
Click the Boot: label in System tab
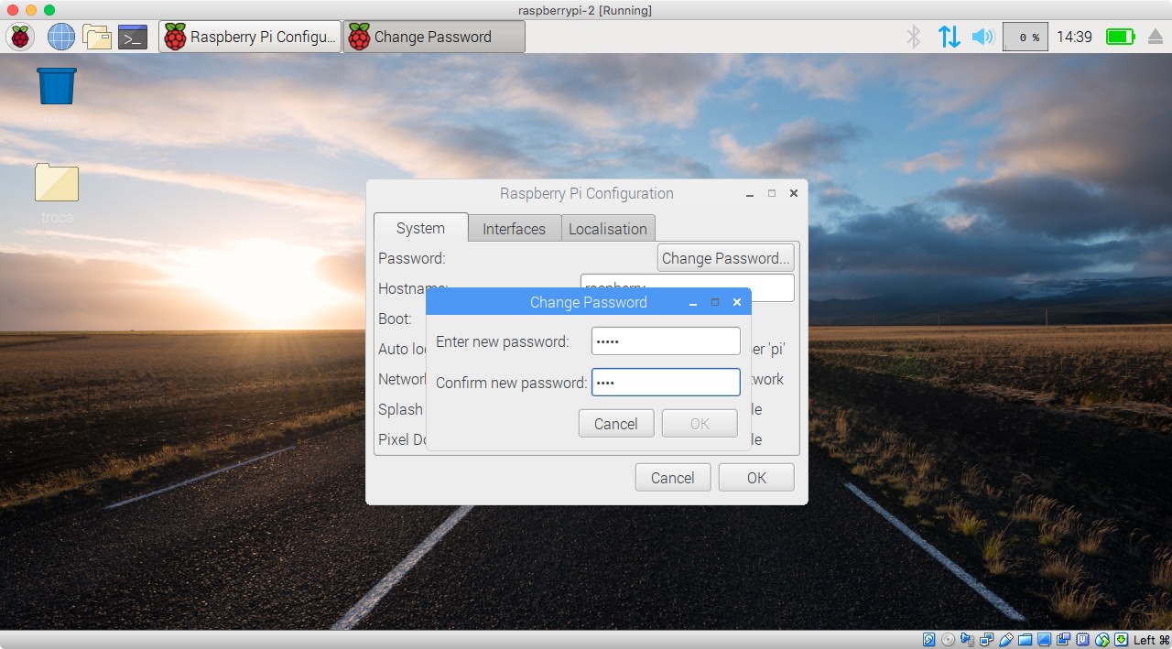[395, 319]
